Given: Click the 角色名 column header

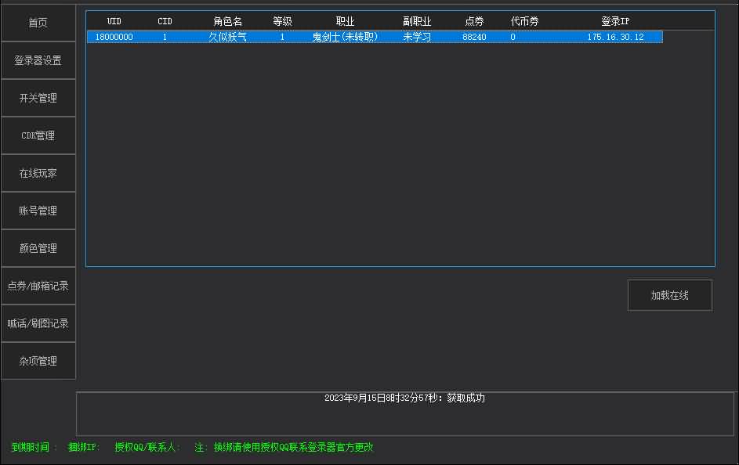Looking at the screenshot, I should (x=227, y=21).
